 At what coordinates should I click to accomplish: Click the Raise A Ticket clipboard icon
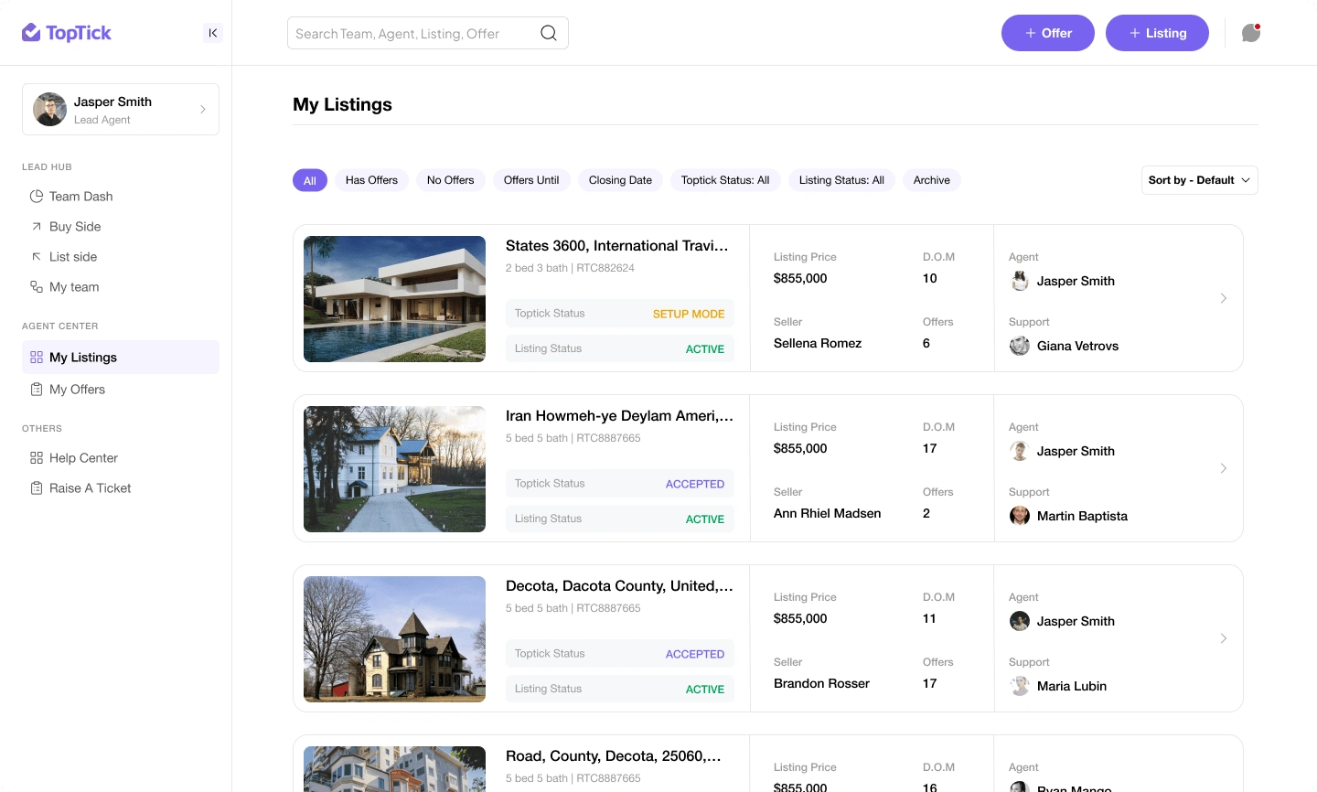tap(37, 488)
